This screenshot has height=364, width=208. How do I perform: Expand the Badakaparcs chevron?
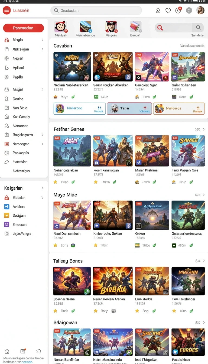[x=42, y=135]
